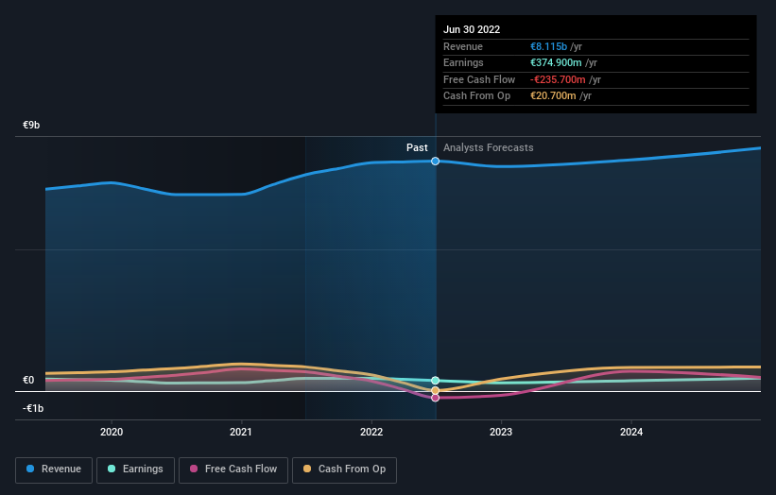Click the 2022 x-axis label
The width and height of the screenshot is (776, 495).
[x=371, y=432]
